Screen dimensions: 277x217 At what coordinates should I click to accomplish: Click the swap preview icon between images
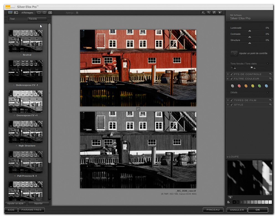click(138, 109)
